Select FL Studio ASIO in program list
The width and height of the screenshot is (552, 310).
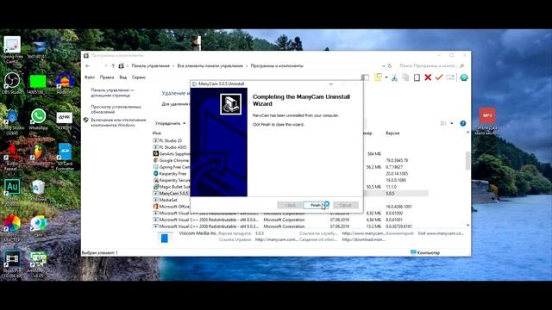(x=172, y=147)
